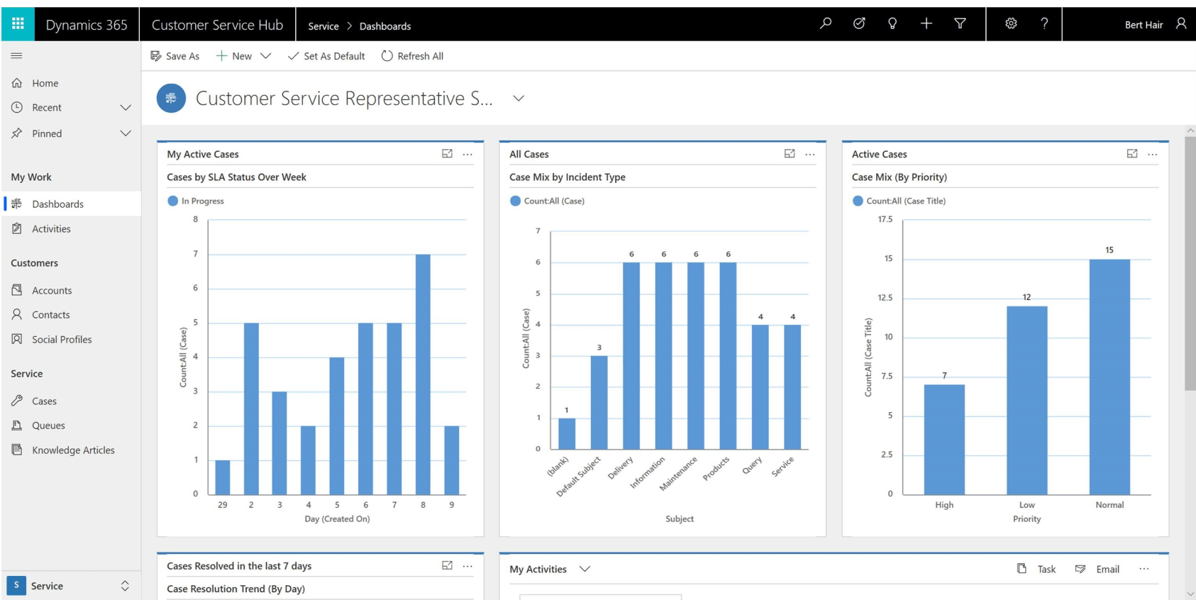Open the app launcher waffle icon
Image resolution: width=1196 pixels, height=600 pixels.
pyautogui.click(x=18, y=23)
